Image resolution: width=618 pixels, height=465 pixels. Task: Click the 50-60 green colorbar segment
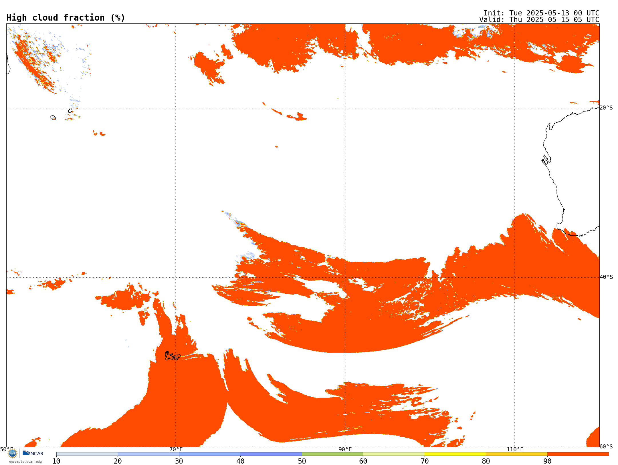point(332,454)
